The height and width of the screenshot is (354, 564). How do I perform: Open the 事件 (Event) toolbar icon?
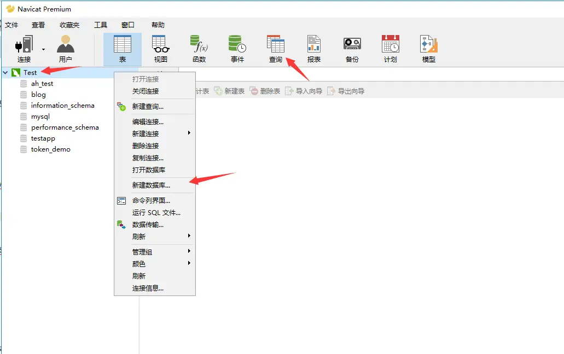[237, 49]
